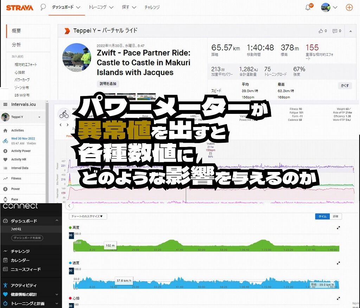Screen dimensions: 360x308
Task: Expand the 心拍 heart rate chart fullscreen
Action: [338, 299]
